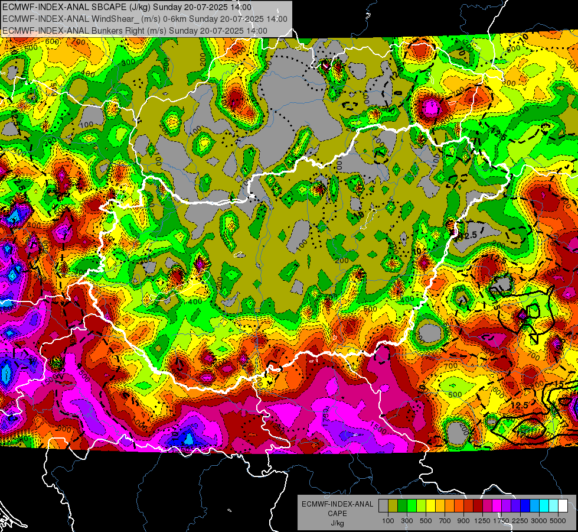Select the pure blue legend swatch
Viewport: 578px width, 532px height.
point(525,506)
